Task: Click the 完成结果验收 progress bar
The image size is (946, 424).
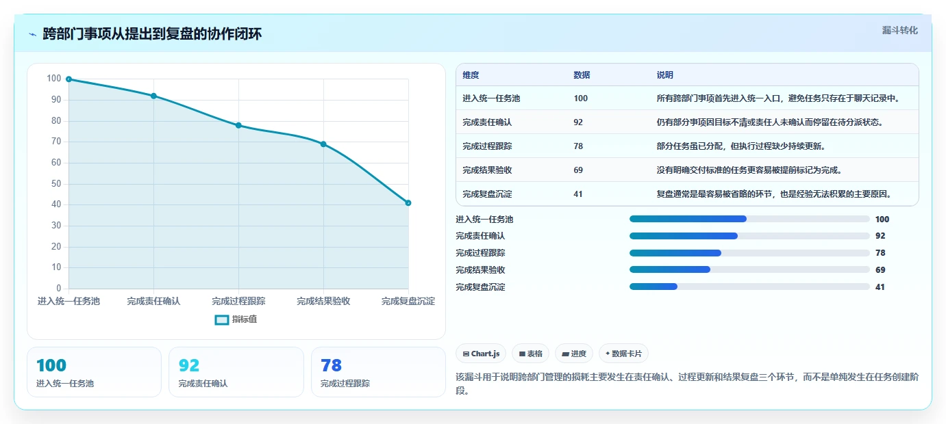Action: pos(749,269)
